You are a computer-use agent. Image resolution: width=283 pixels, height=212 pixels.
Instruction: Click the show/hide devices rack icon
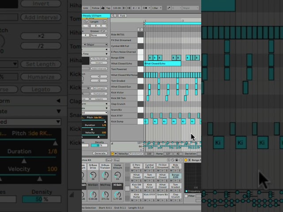pos(181,160)
